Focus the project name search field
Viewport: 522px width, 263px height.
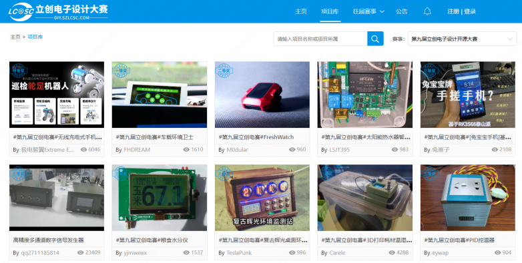tap(320, 39)
